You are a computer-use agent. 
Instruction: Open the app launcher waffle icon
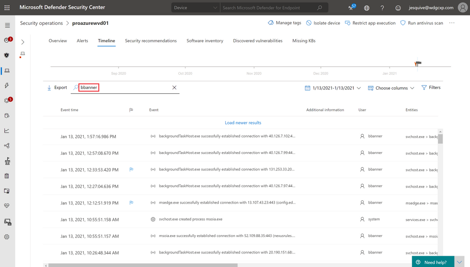pos(7,8)
